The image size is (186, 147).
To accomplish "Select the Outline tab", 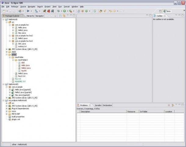I will click(x=159, y=16).
